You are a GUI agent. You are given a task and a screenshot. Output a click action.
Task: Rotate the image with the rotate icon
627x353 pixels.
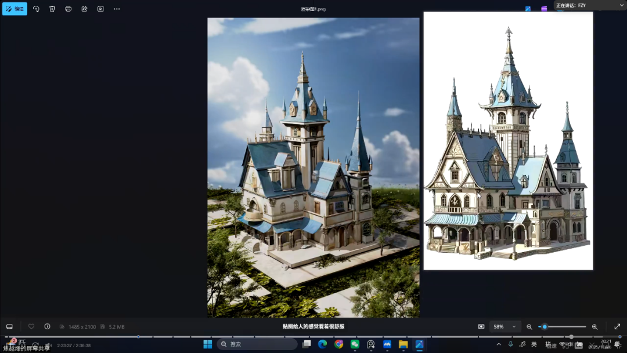(x=36, y=9)
